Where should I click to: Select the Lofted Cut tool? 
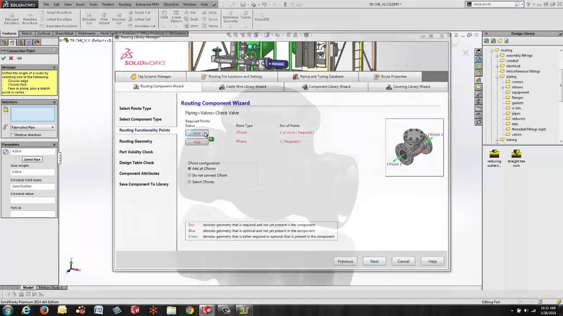coord(139,19)
